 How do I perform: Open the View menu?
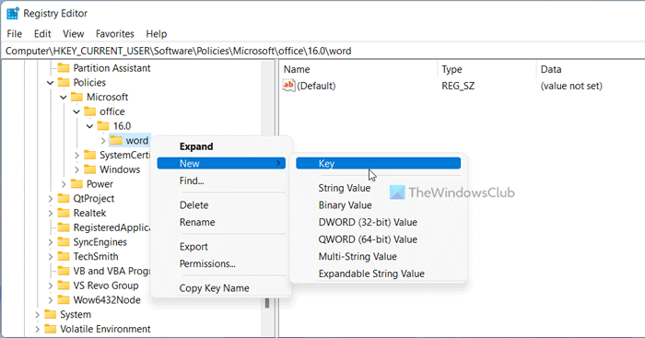[73, 34]
